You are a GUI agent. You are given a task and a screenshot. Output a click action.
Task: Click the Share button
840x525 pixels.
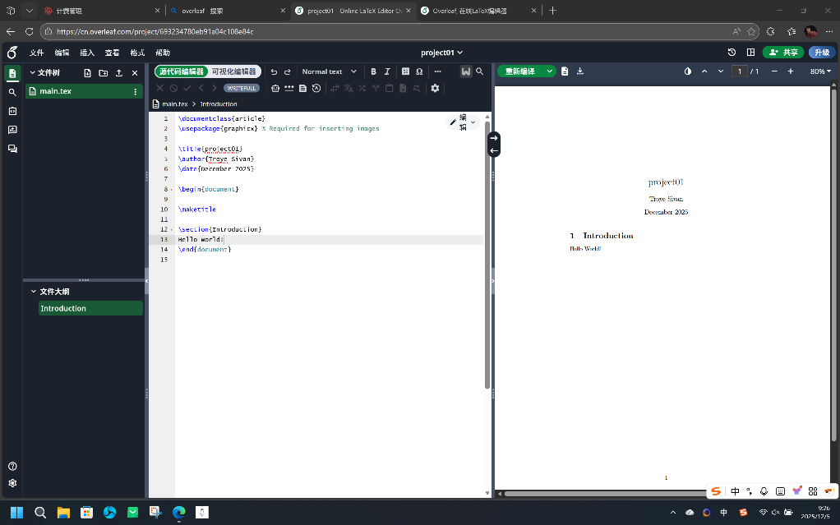[783, 53]
